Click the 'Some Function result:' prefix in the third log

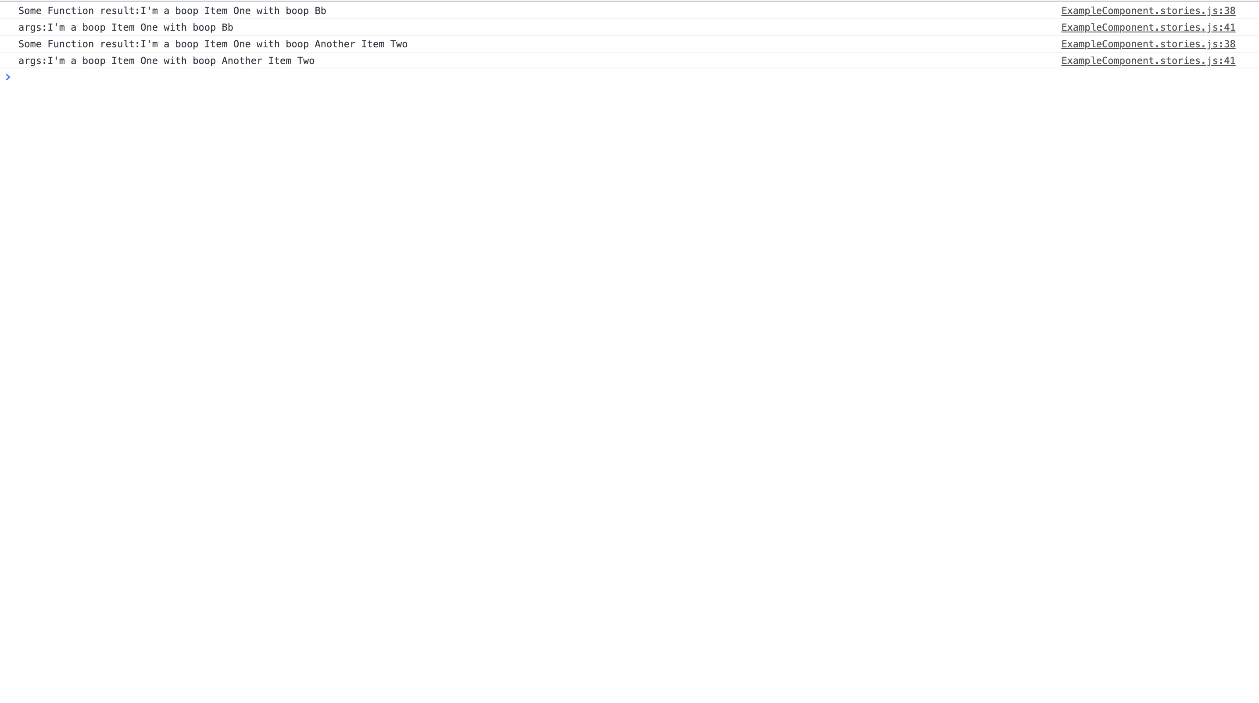78,44
